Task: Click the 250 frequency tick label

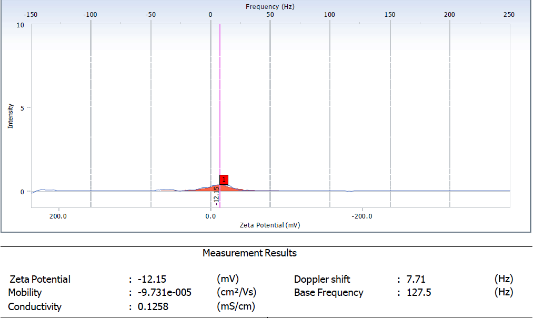Action: tap(509, 14)
